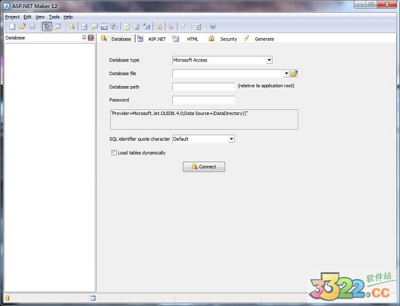Click the Save Project disk icon

click(33, 26)
